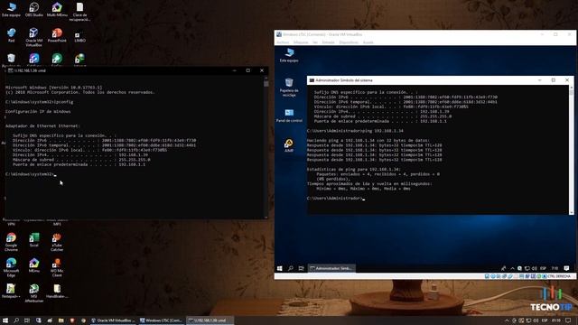Click Administrador: Símbolo taskbar button in VM
Viewport: 578px width, 325px height.
(x=331, y=268)
